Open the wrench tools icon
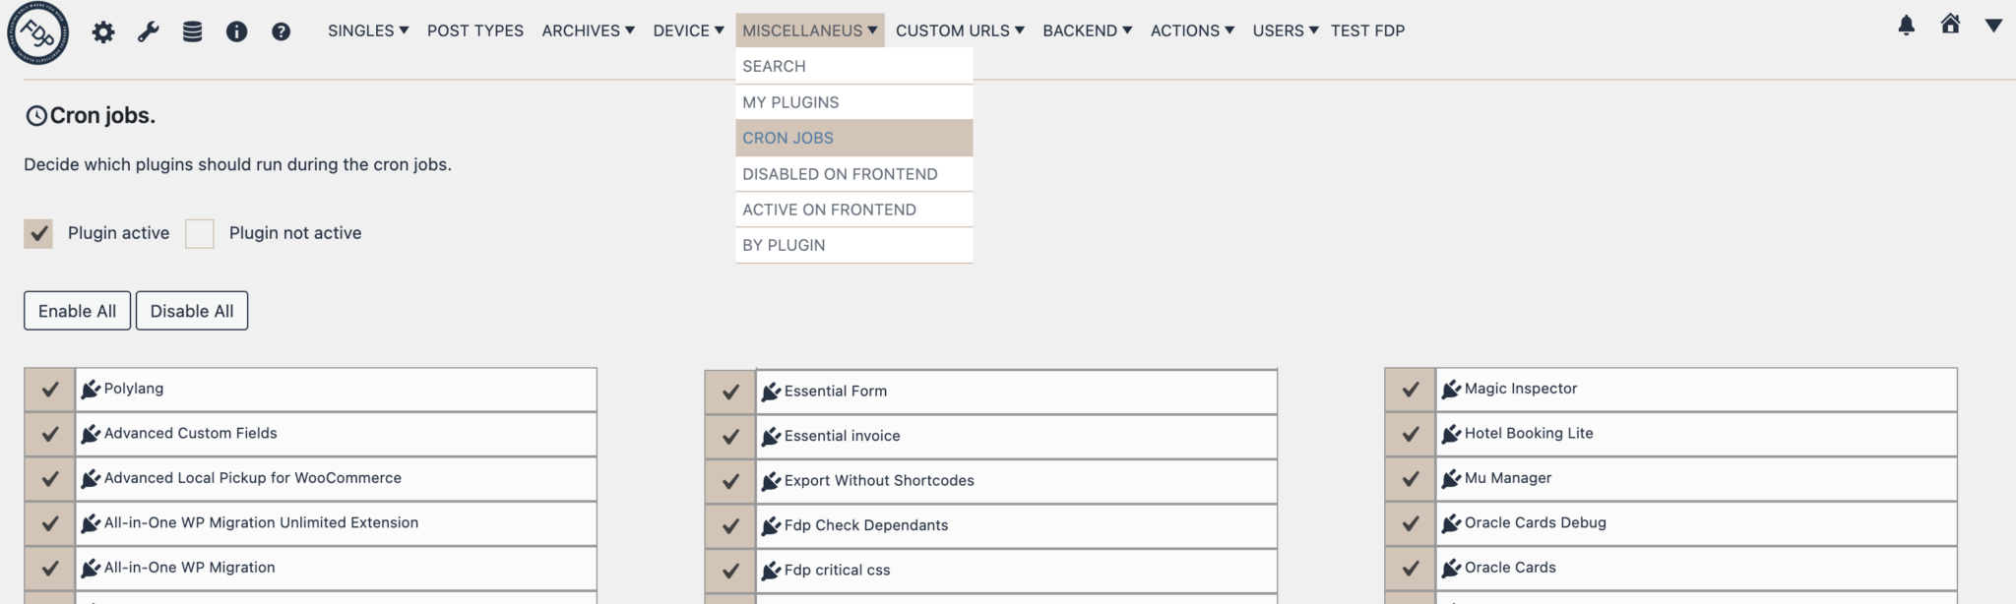 coord(148,31)
